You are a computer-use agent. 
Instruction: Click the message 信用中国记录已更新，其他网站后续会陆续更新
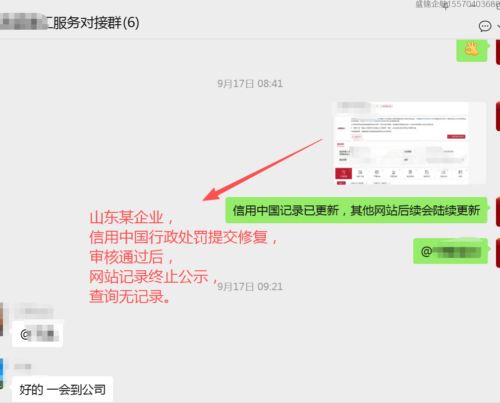[356, 210]
